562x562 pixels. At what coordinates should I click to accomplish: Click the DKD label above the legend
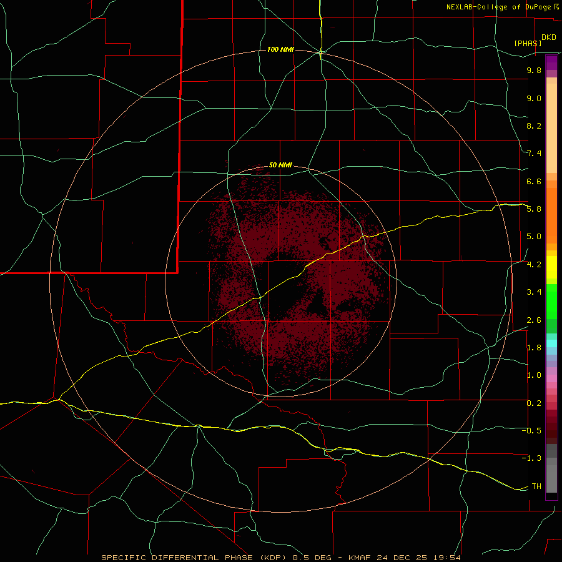(x=549, y=37)
